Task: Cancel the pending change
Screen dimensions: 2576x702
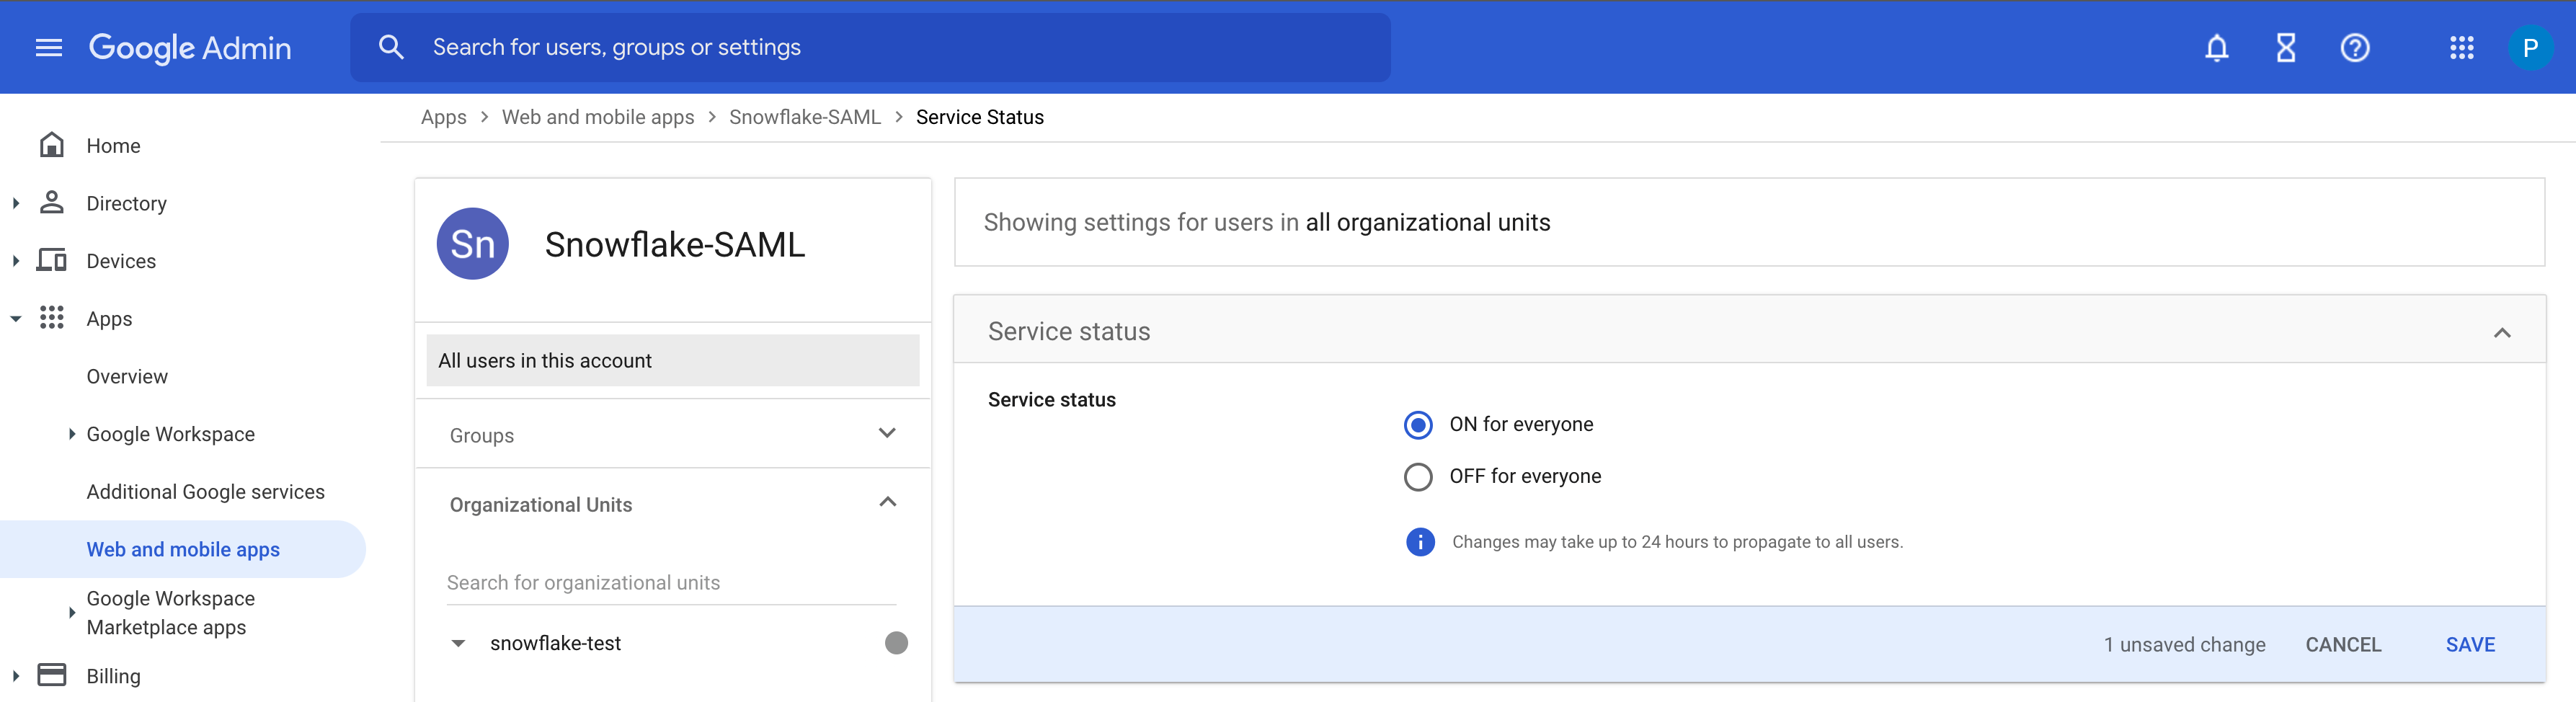Action: [2343, 644]
